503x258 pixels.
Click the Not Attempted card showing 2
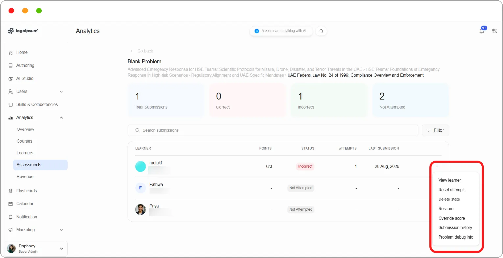(411, 100)
